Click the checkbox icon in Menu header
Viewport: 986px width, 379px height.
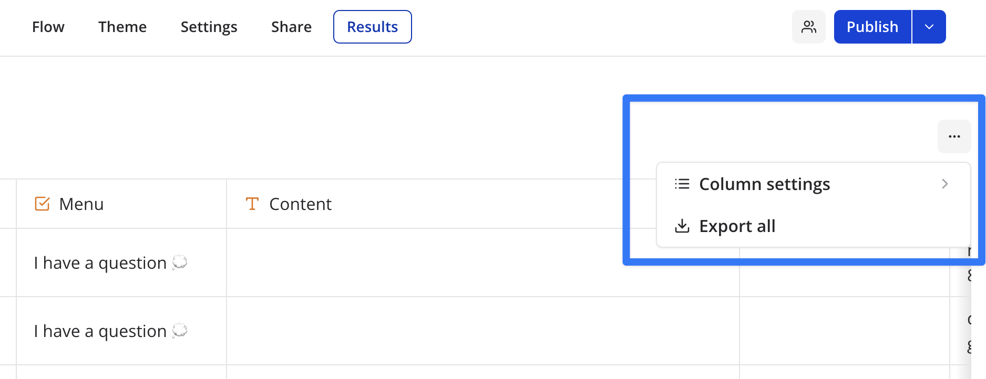42,204
